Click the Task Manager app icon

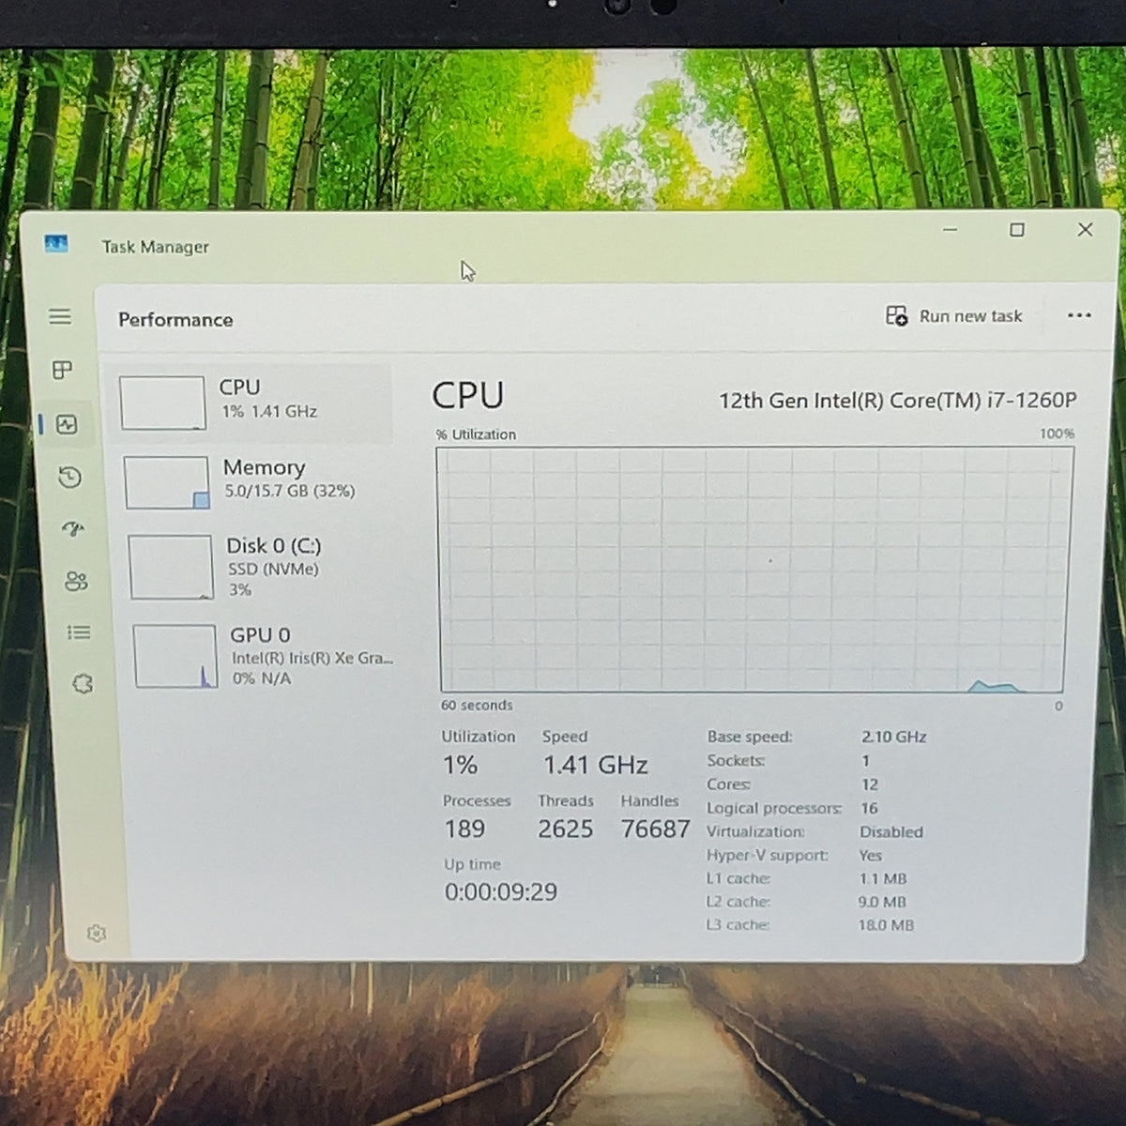(x=56, y=245)
